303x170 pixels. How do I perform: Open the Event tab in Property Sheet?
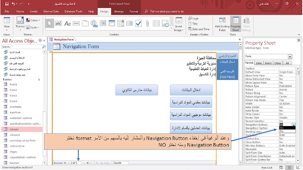tap(268, 63)
